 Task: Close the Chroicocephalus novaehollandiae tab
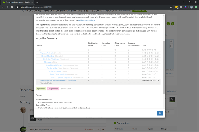[x=32, y=2]
